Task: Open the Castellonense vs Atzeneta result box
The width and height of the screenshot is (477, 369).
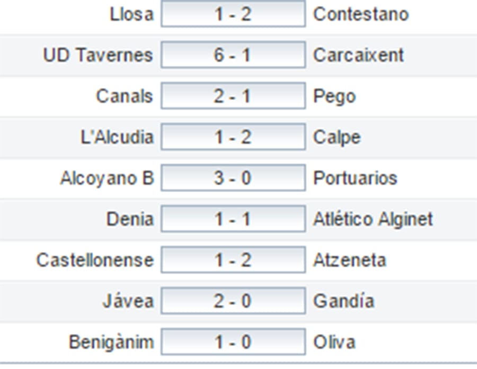Action: [233, 260]
